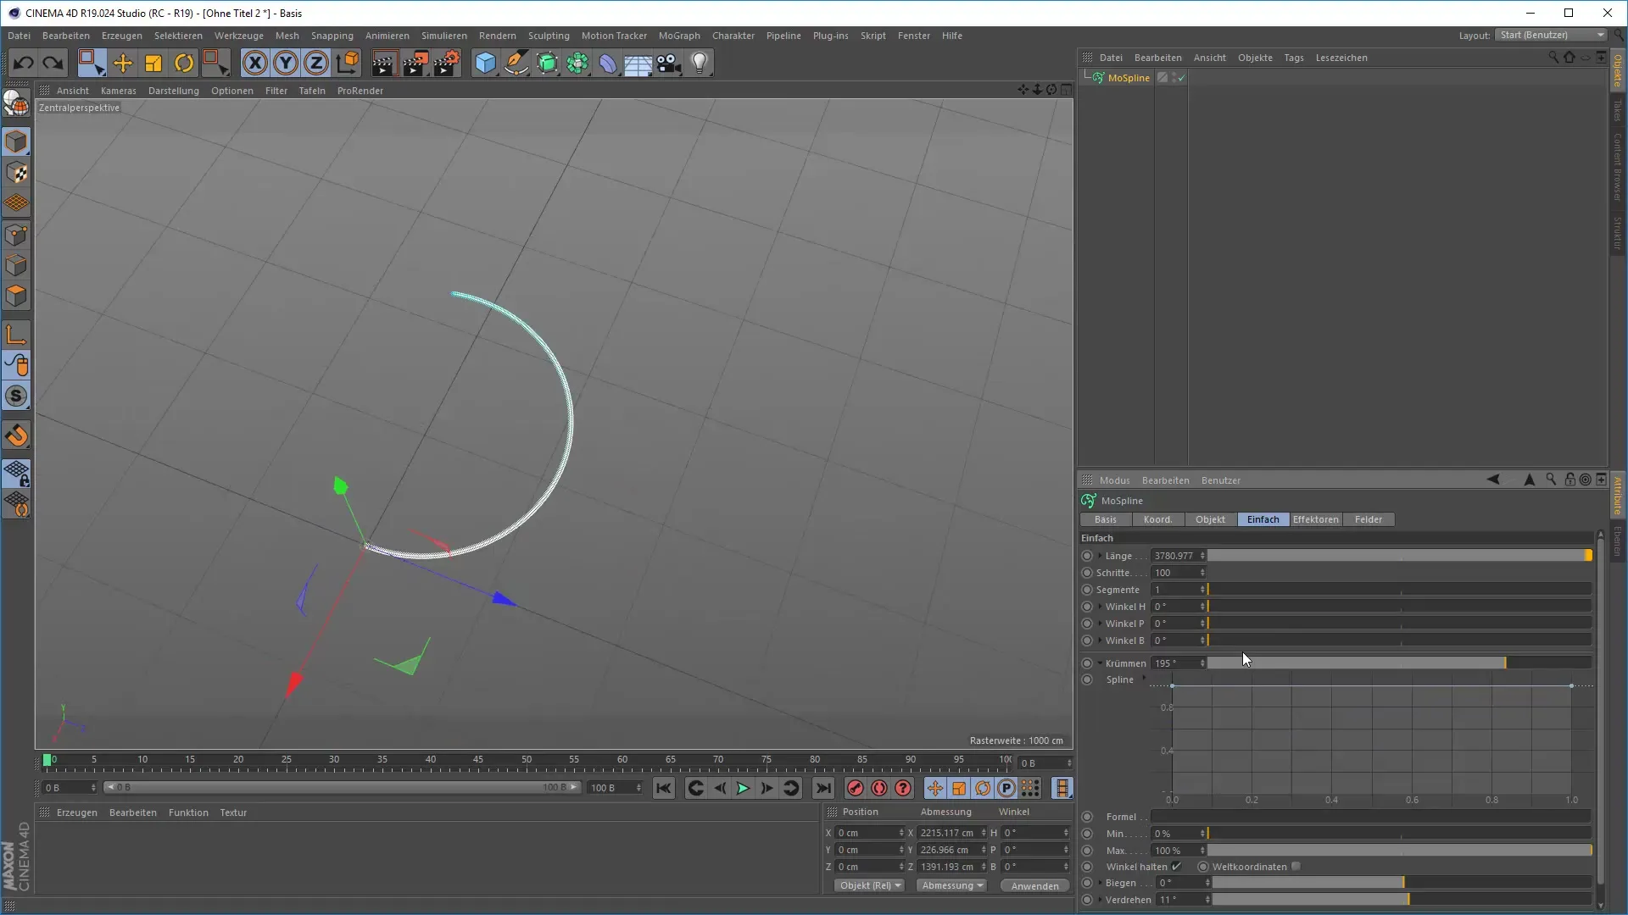This screenshot has width=1628, height=915.
Task: Select MoSpline object in object manager
Action: 1129,78
